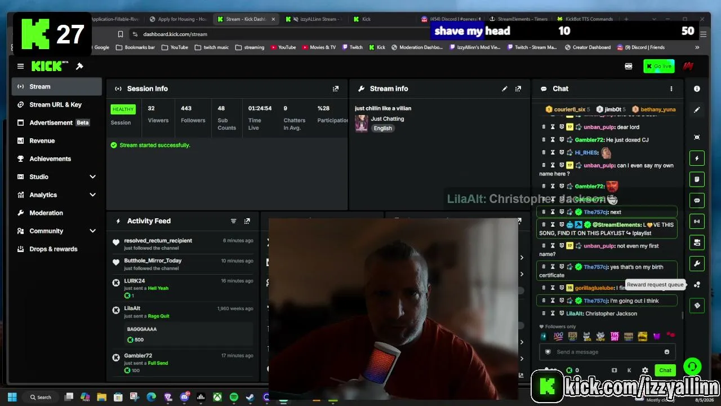The width and height of the screenshot is (721, 406).
Task: Click the pin icon next to Kick logo
Action: click(x=79, y=66)
